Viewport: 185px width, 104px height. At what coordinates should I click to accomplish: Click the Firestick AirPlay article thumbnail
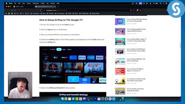coord(120,91)
